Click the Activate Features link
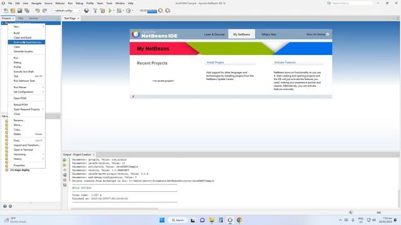401x225 pixels. pyautogui.click(x=285, y=62)
